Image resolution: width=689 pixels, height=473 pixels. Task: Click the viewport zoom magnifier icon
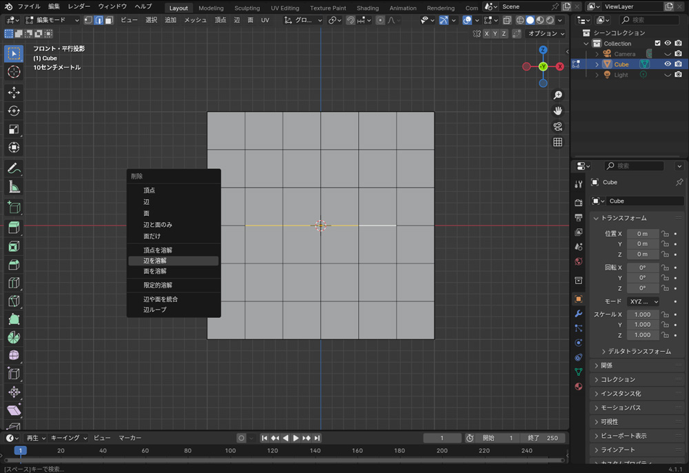557,95
